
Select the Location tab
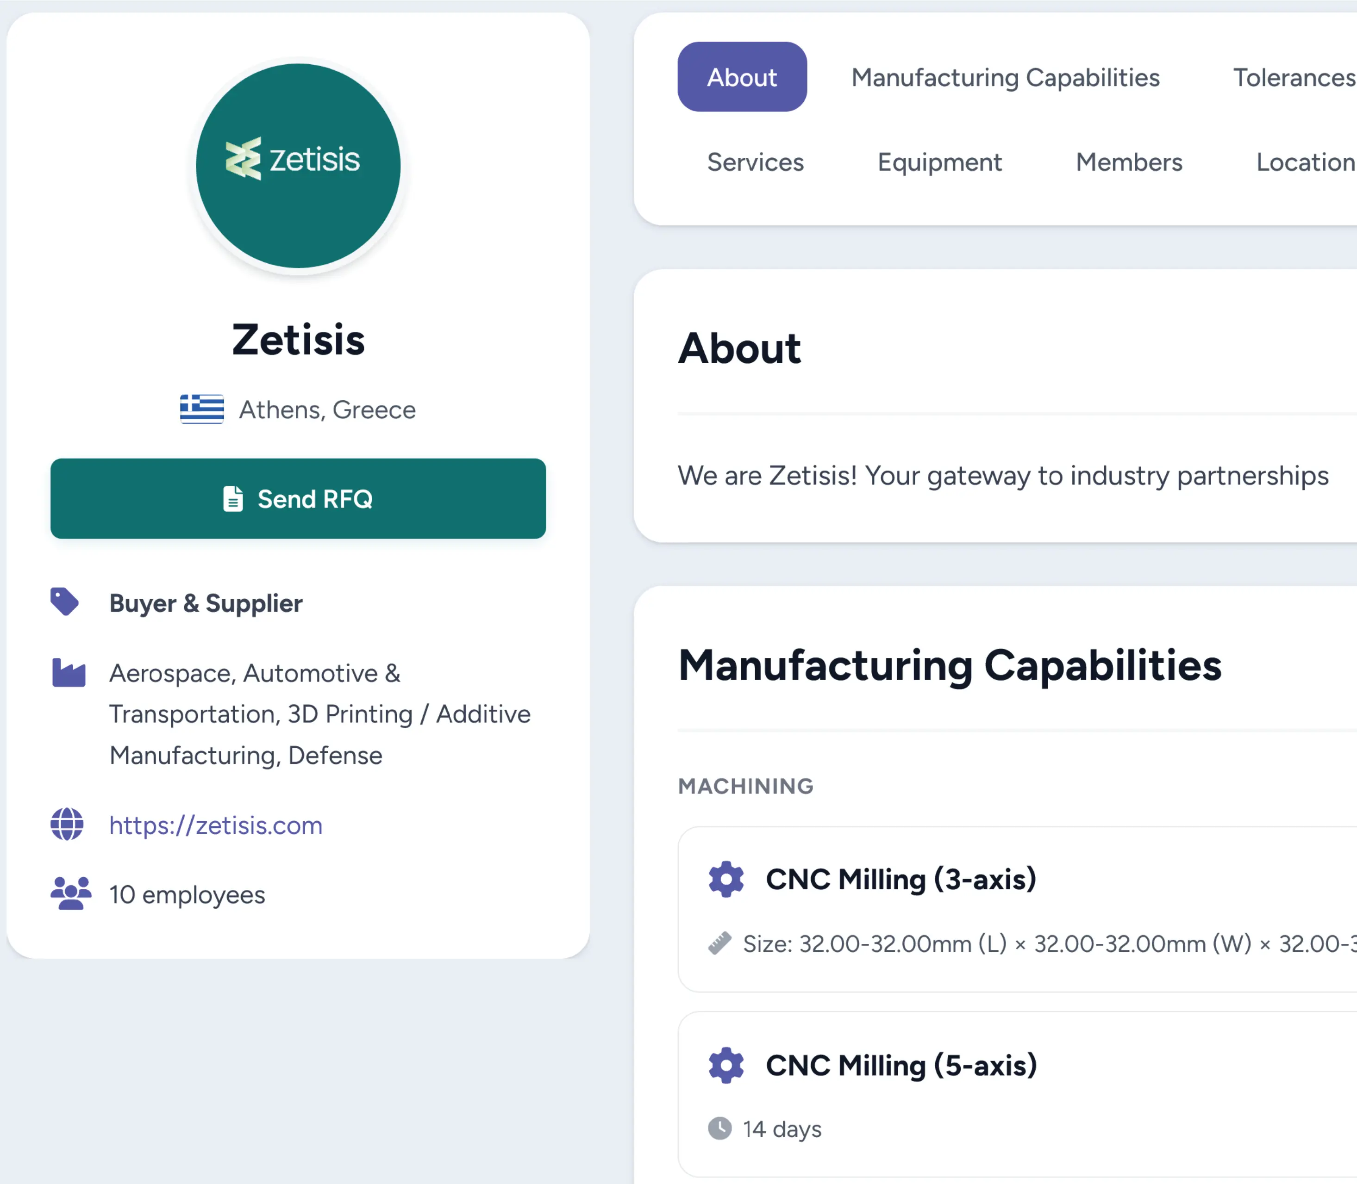[1305, 162]
